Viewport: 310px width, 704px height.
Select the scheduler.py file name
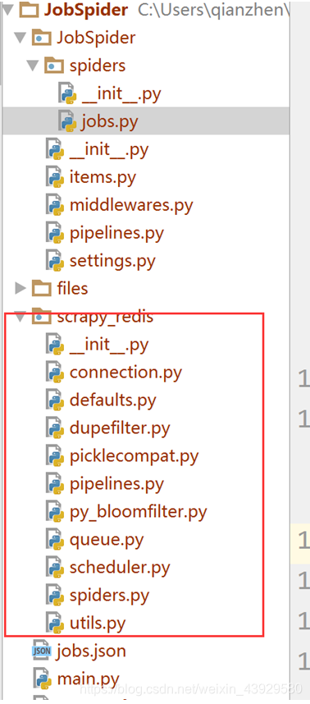click(x=120, y=567)
